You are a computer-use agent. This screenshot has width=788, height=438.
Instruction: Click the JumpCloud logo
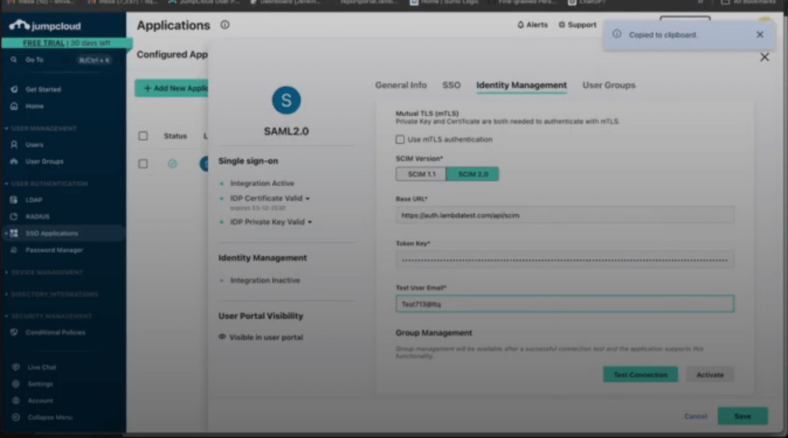pyautogui.click(x=44, y=25)
